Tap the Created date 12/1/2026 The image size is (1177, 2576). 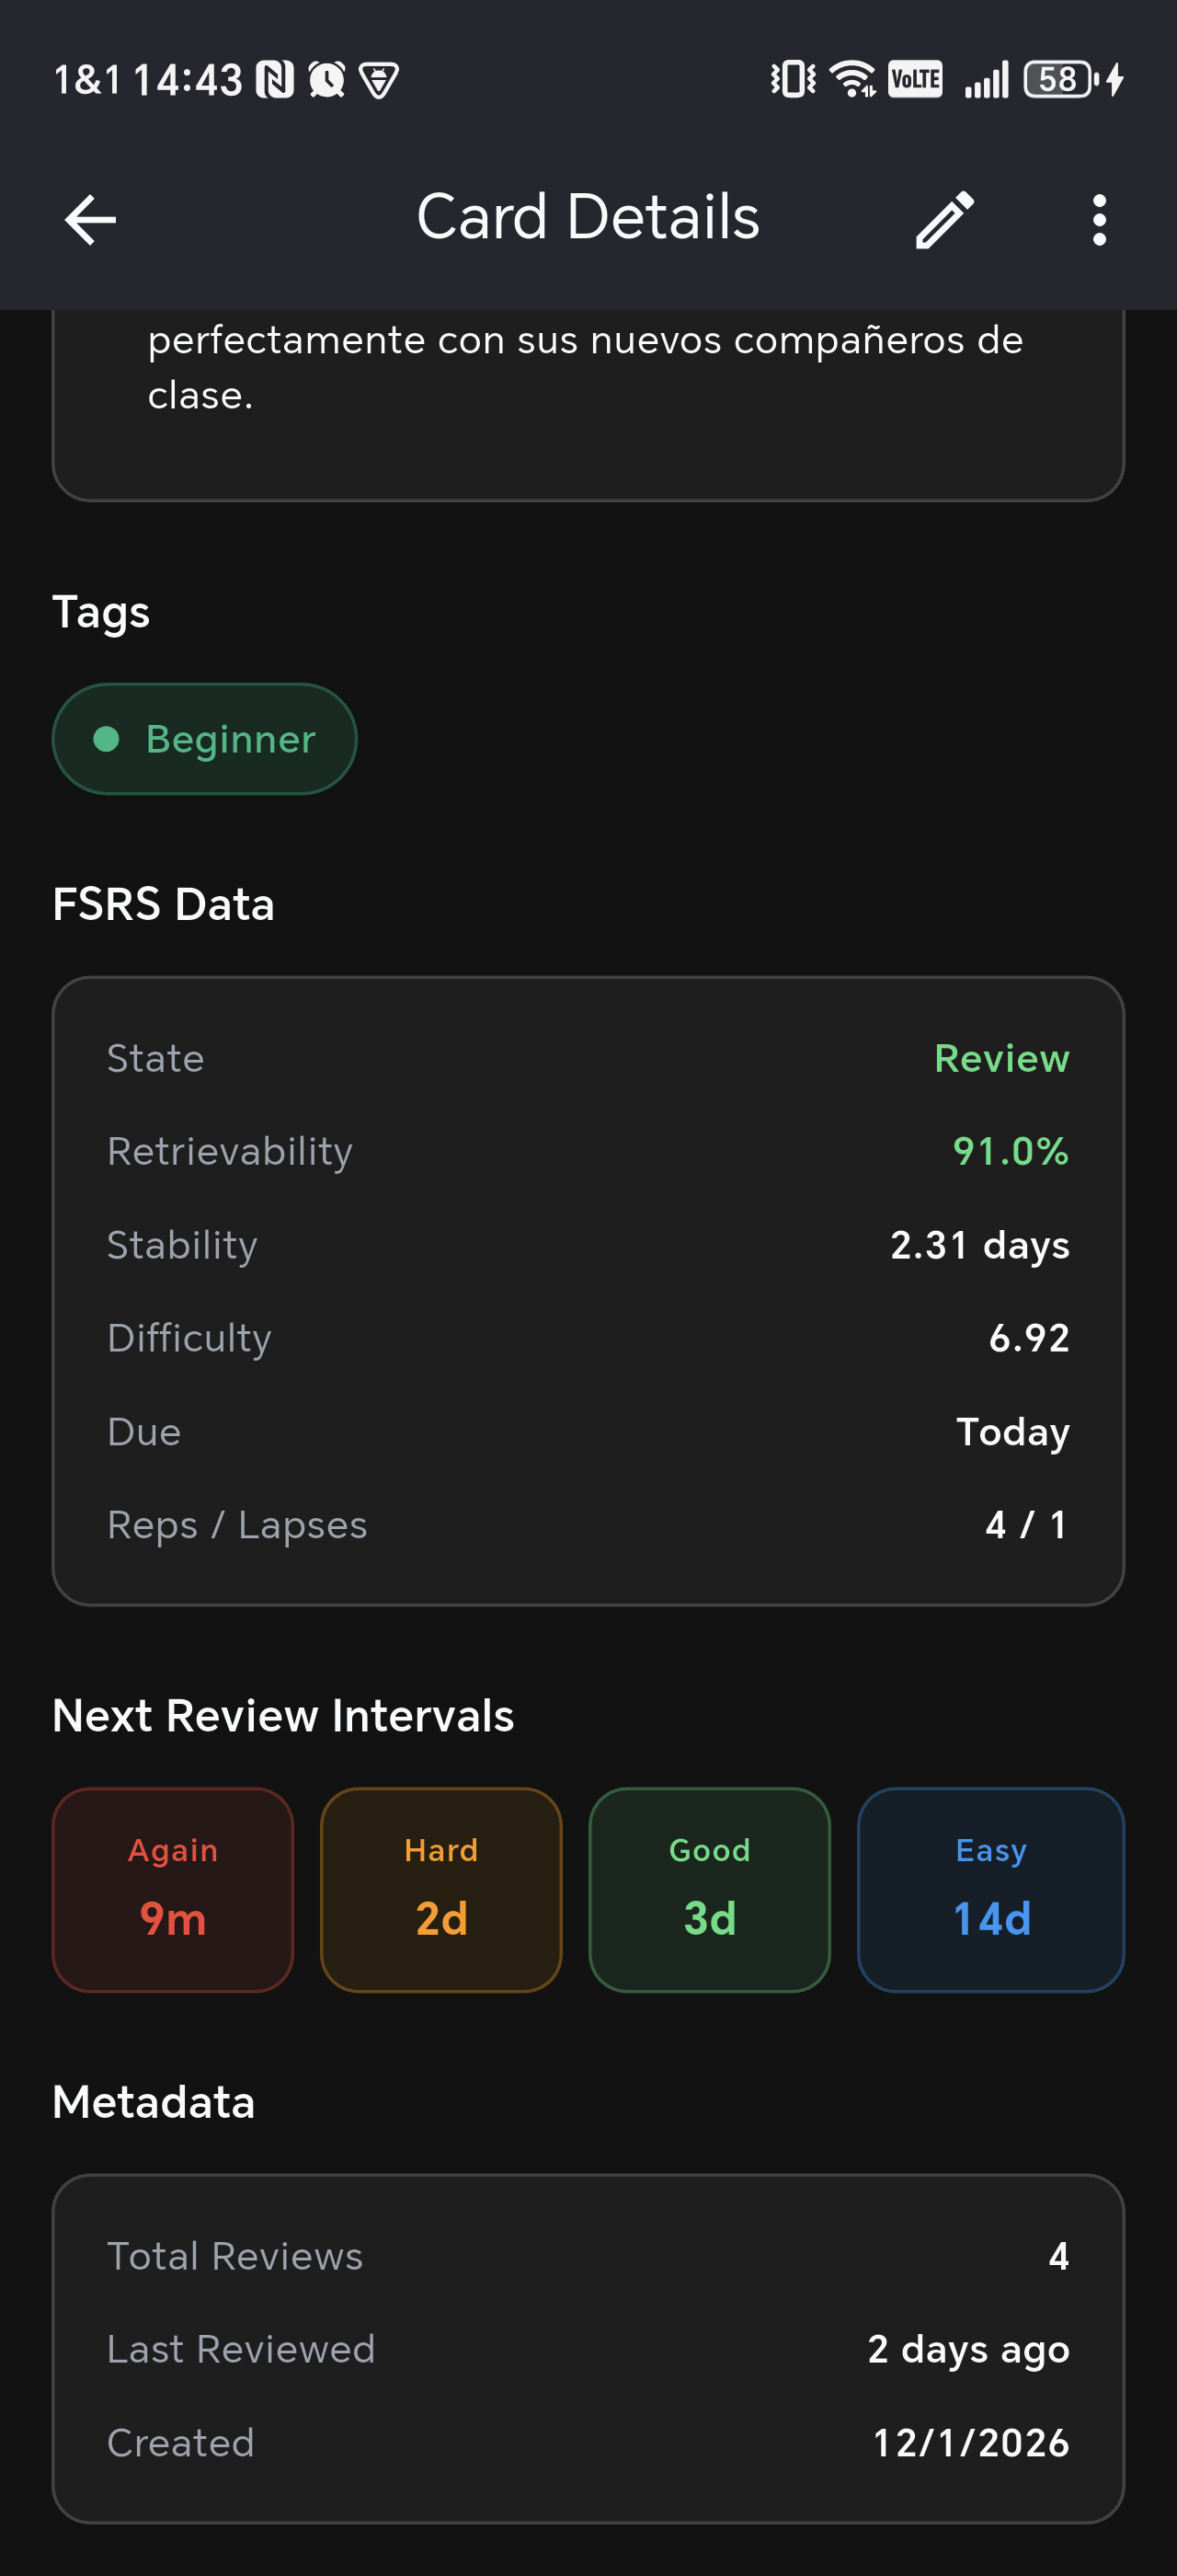[x=971, y=2442]
